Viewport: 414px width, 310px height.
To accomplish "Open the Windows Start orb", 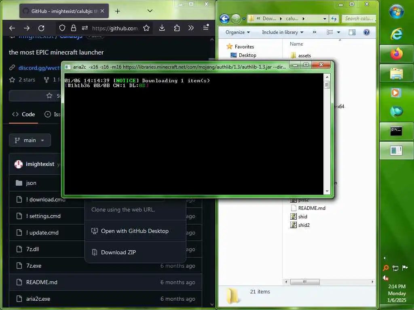I will pos(396,11).
